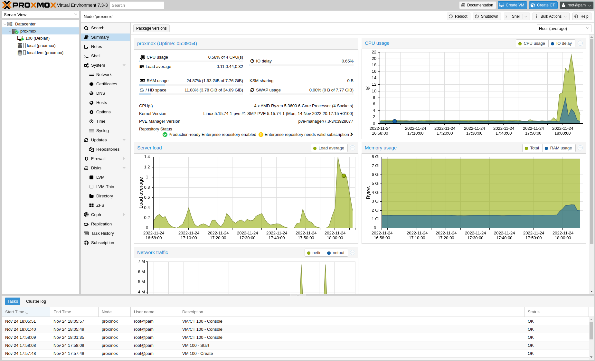Switch to the Cluster log tab
This screenshot has width=595, height=361.
[36, 301]
